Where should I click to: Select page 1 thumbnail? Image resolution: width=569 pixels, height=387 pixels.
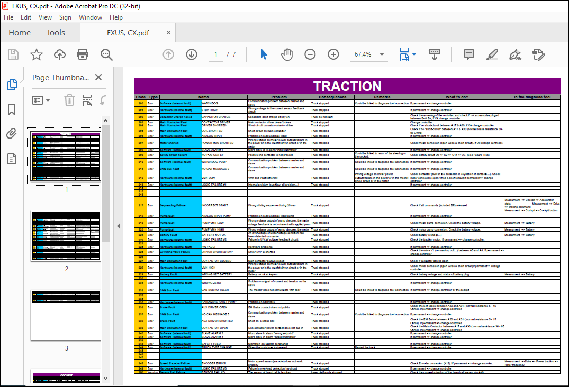[x=65, y=156]
